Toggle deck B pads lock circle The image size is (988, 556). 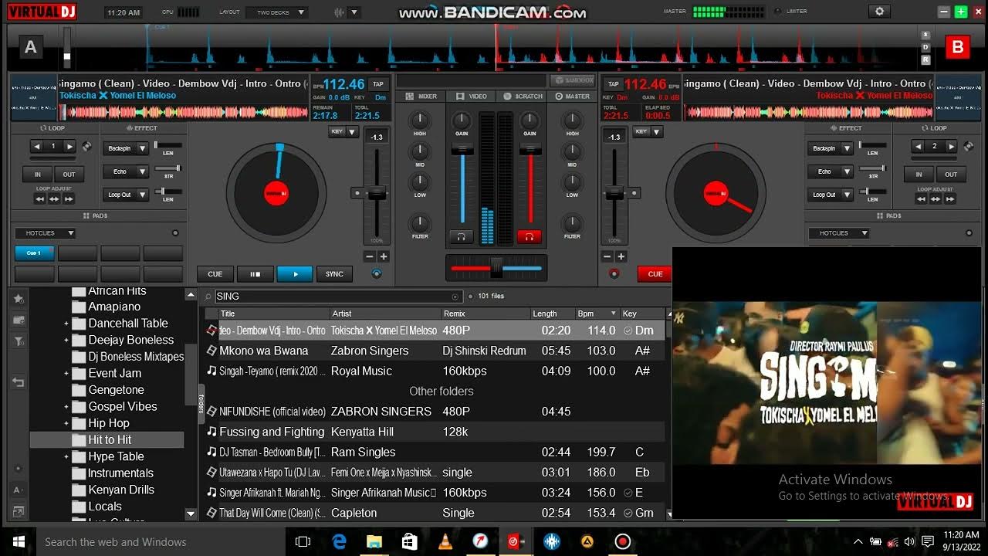pyautogui.click(x=968, y=233)
